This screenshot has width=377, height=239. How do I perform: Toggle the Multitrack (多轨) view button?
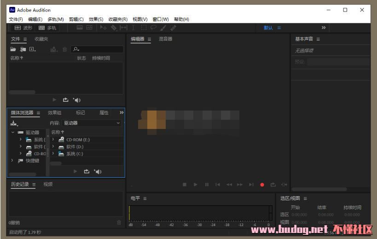[x=47, y=28]
